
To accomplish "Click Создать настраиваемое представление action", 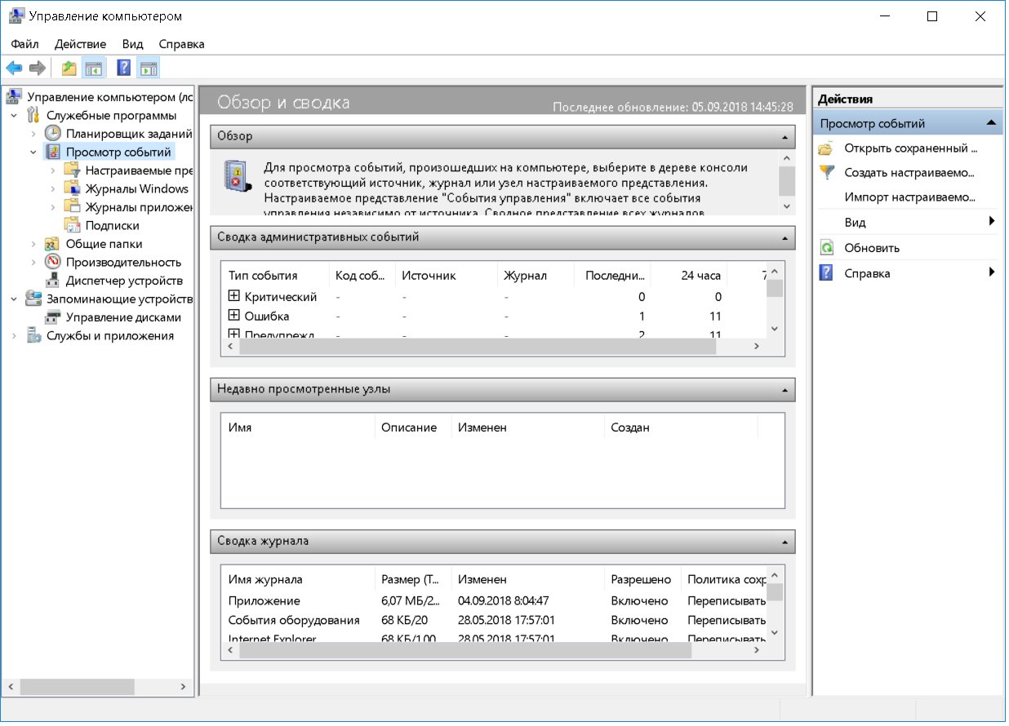I will pyautogui.click(x=909, y=173).
